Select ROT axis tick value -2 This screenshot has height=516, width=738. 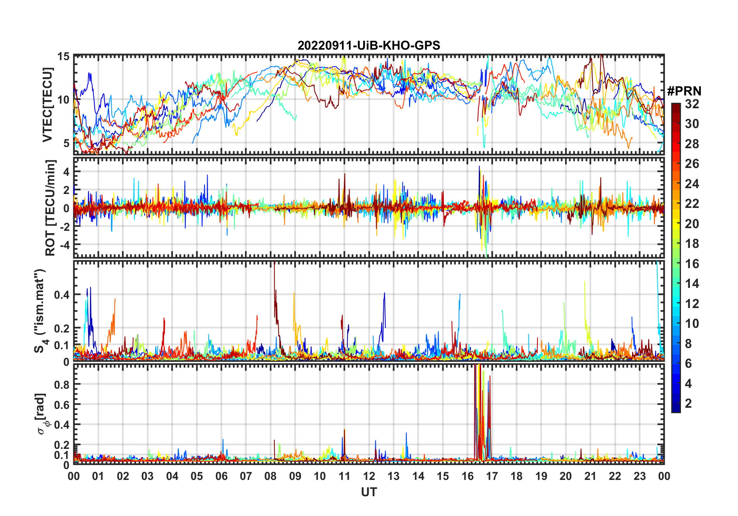pyautogui.click(x=64, y=227)
